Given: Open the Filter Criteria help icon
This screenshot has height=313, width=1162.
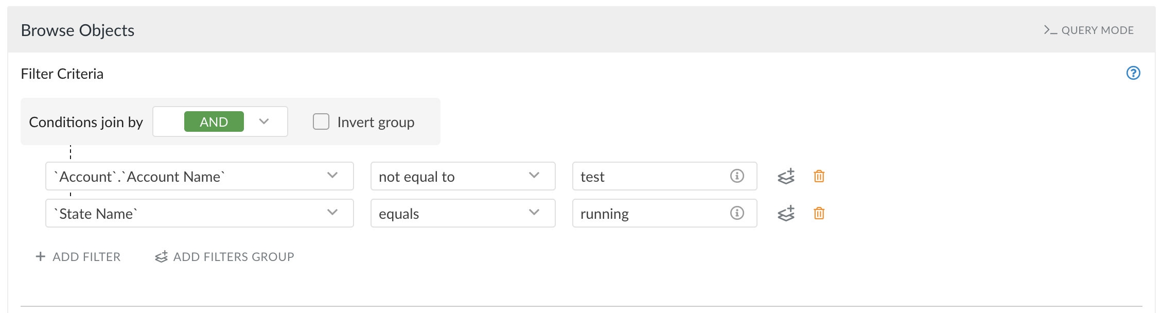Looking at the screenshot, I should [x=1133, y=73].
